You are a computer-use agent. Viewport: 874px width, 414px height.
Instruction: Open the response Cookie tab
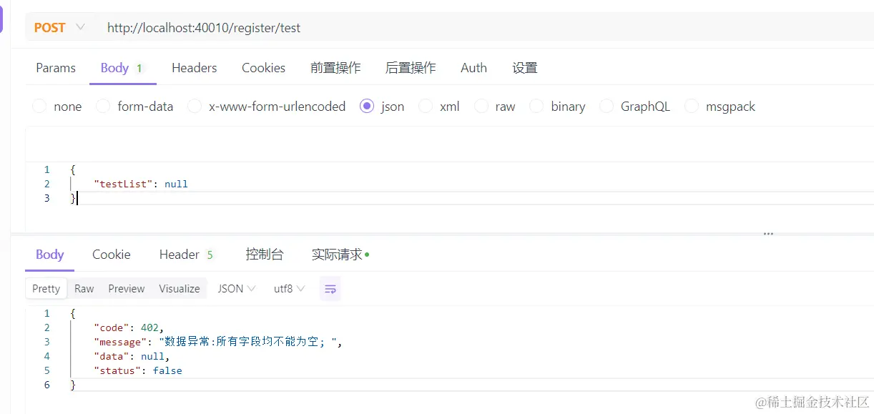[x=112, y=255]
